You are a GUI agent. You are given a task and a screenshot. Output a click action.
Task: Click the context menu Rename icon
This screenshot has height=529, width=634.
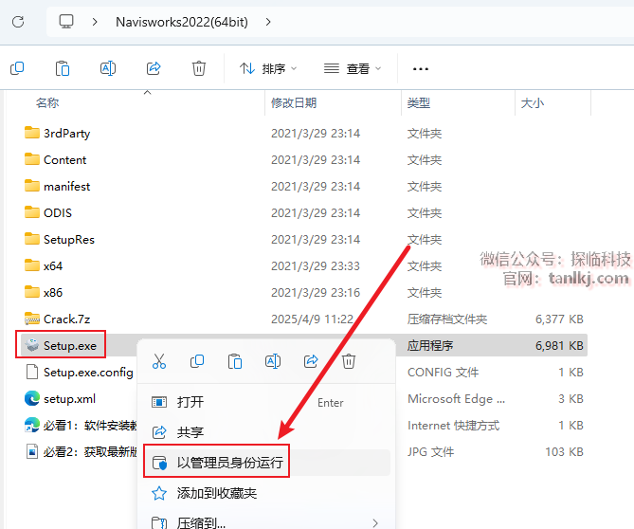tap(273, 361)
